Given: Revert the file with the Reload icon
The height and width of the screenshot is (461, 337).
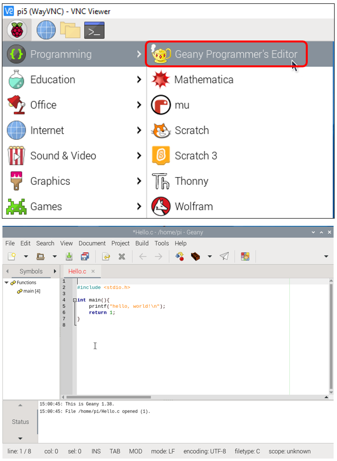Looking at the screenshot, I should click(x=106, y=257).
